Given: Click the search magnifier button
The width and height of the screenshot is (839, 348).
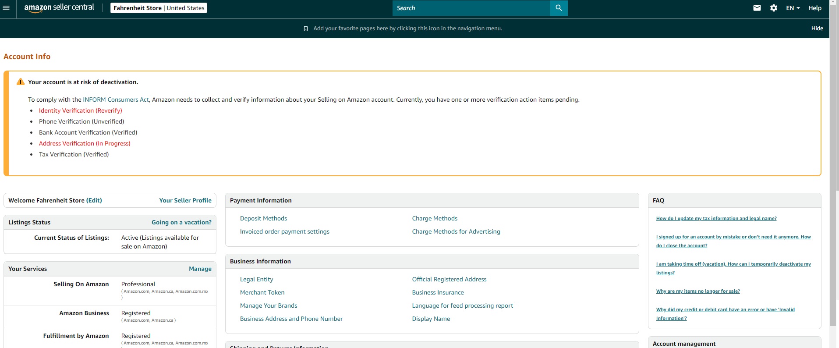Looking at the screenshot, I should tap(559, 8).
